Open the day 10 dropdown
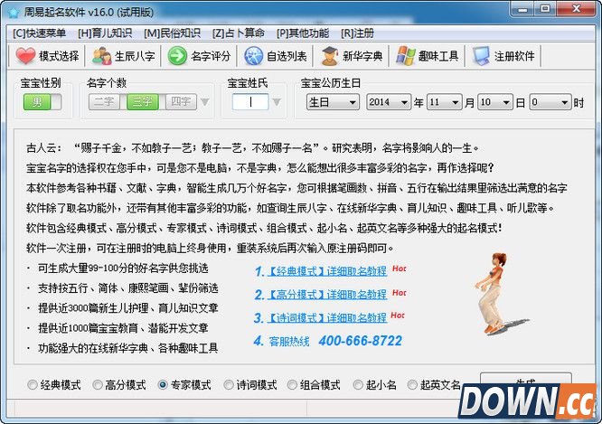This screenshot has width=602, height=424. click(x=495, y=102)
